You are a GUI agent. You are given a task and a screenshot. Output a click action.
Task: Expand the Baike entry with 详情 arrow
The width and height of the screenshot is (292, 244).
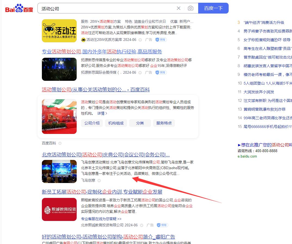pyautogui.click(x=102, y=113)
